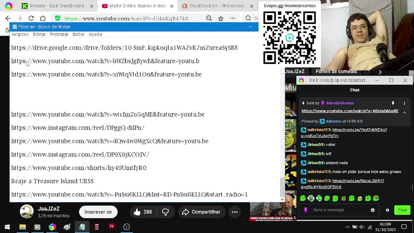Open Kick chat settings gear
Viewport: 414px width, 233px height.
point(387,210)
